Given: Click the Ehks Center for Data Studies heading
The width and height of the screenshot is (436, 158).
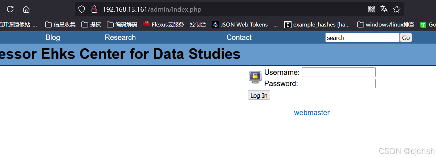Looking at the screenshot, I should [120, 54].
